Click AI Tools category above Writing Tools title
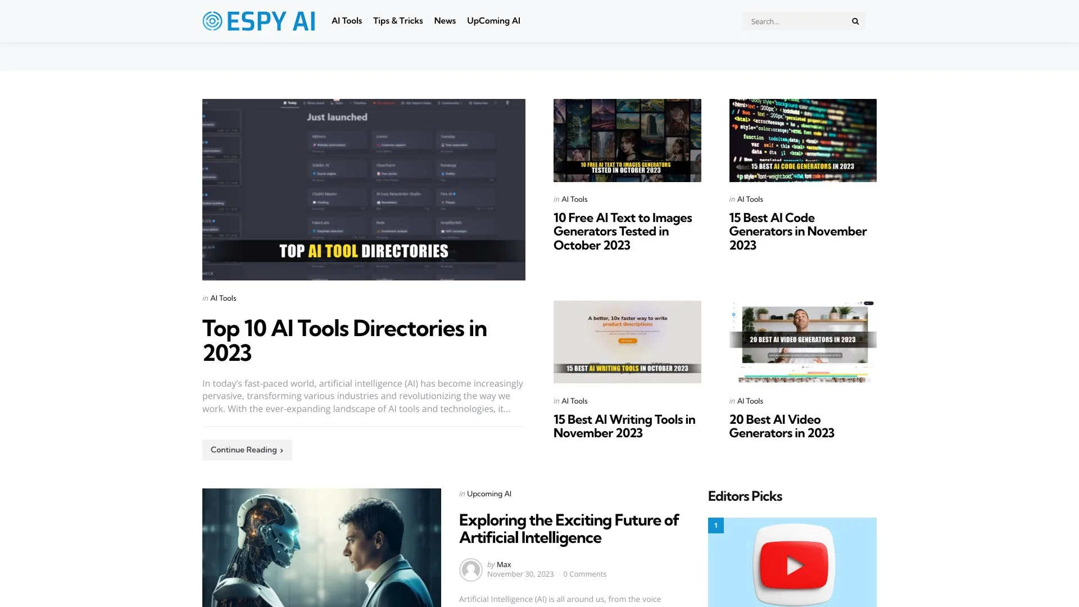1079x607 pixels. tap(574, 401)
